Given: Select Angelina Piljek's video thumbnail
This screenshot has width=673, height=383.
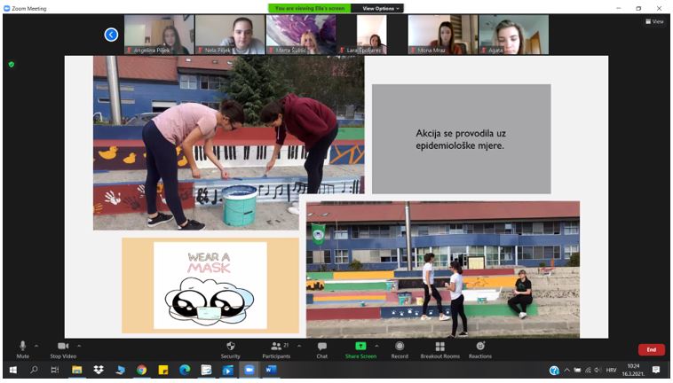Looking at the screenshot, I should point(159,35).
